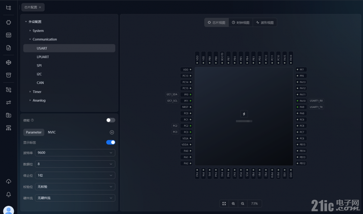Open the block diagram sidebar icon
Viewport: 363px width, 214px height.
tap(8, 90)
